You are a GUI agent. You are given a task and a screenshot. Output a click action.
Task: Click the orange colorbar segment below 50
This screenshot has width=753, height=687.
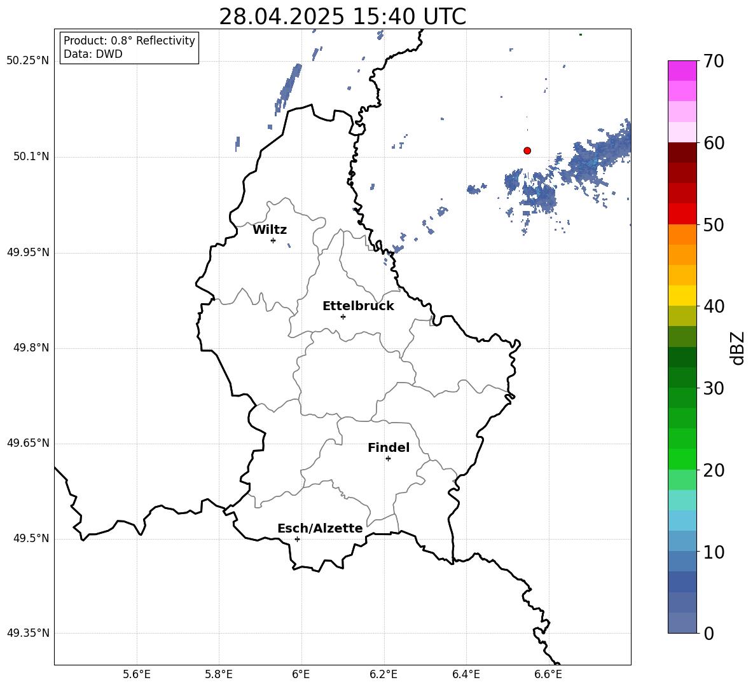[x=682, y=235]
